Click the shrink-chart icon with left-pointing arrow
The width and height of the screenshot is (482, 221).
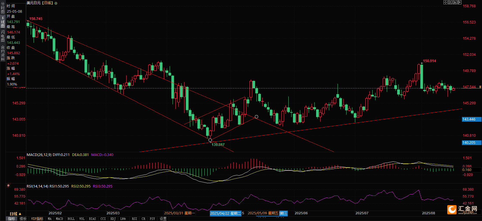tap(450, 2)
